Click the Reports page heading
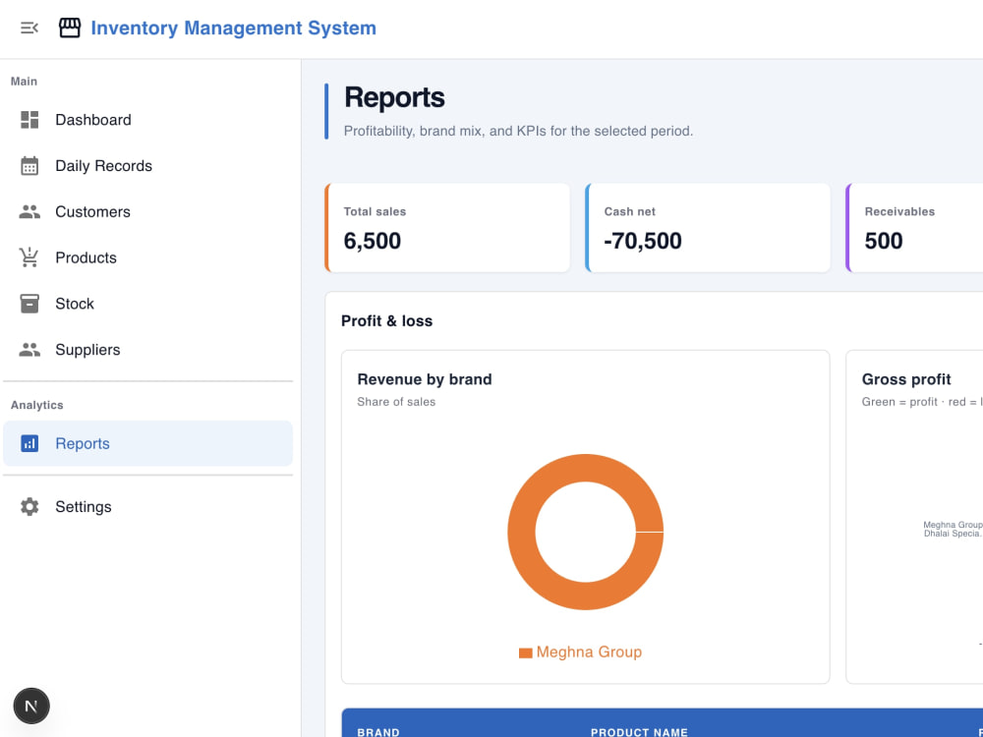This screenshot has width=983, height=737. (x=394, y=97)
